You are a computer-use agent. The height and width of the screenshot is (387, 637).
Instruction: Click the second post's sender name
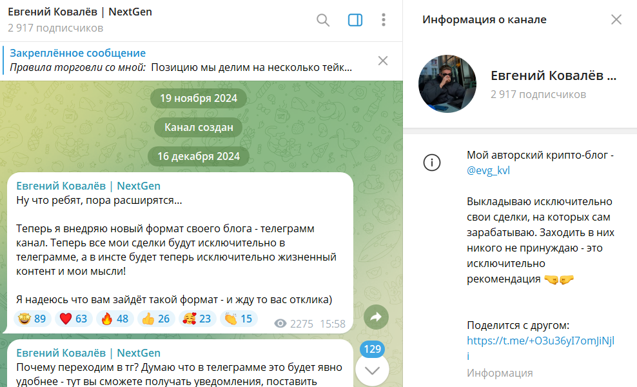pyautogui.click(x=88, y=353)
